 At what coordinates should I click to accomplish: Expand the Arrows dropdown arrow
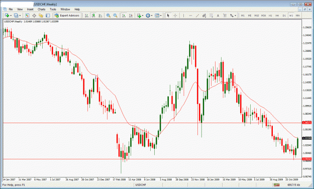pyautogui.click(x=235, y=16)
